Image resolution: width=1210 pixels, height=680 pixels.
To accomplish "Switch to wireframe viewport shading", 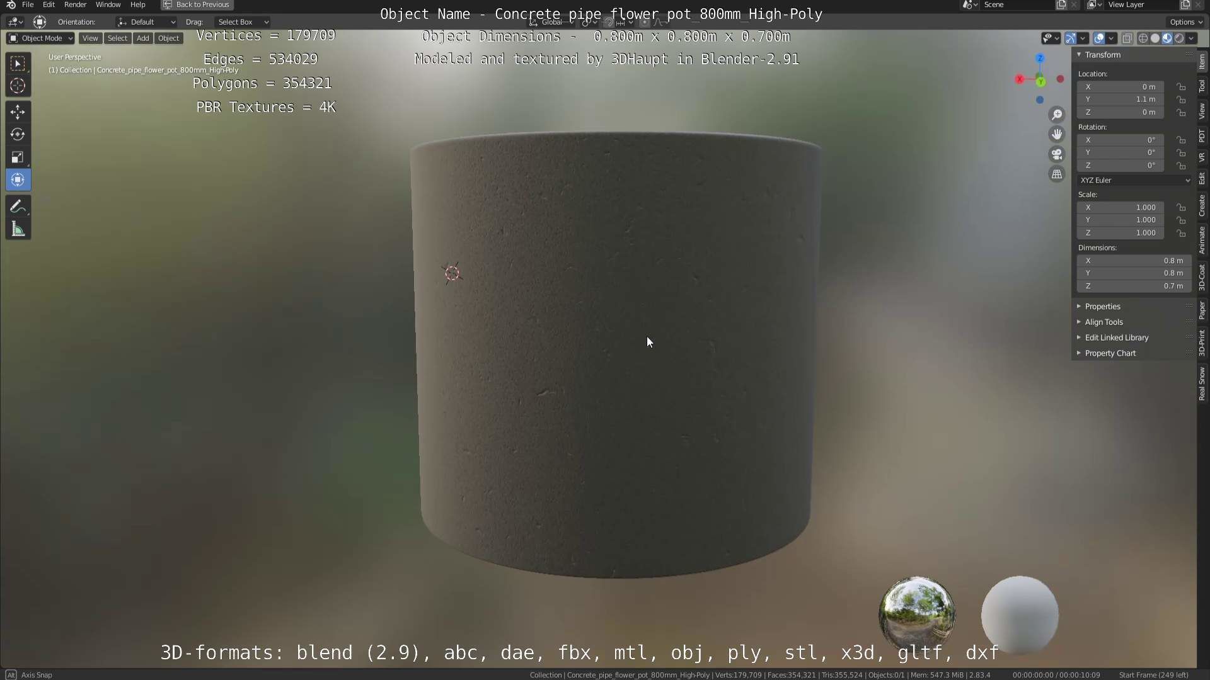I will click(x=1143, y=38).
